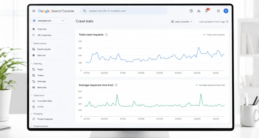This screenshot has width=259, height=138.
Task: Click calendar icon in date range selector
Action: coord(172,22)
